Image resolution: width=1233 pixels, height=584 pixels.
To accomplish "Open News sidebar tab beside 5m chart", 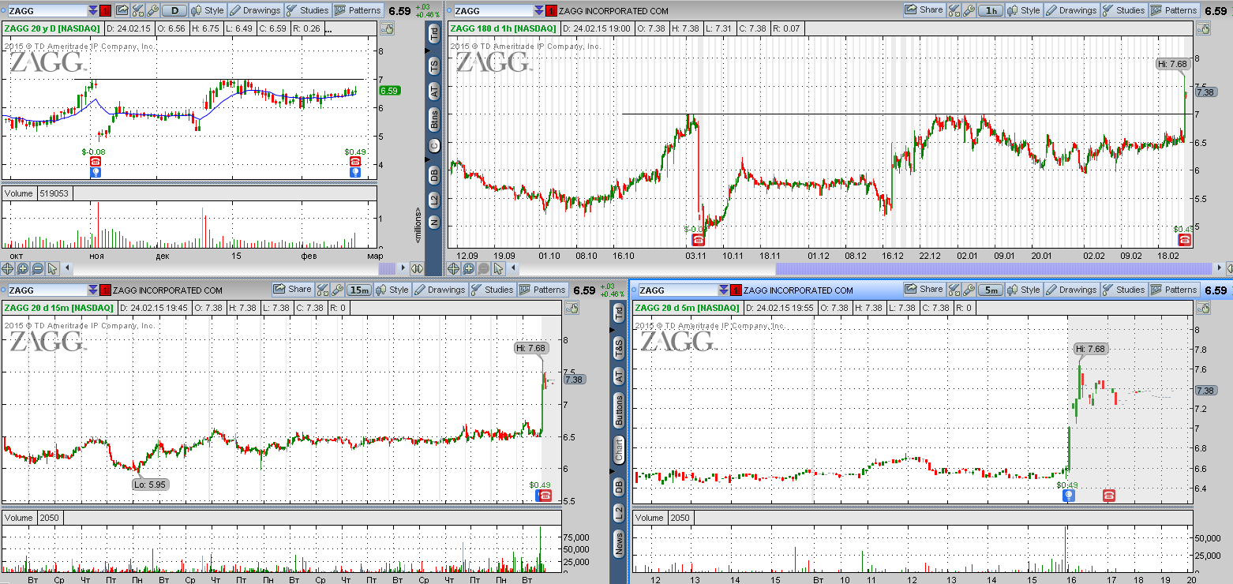I will pyautogui.click(x=619, y=542).
